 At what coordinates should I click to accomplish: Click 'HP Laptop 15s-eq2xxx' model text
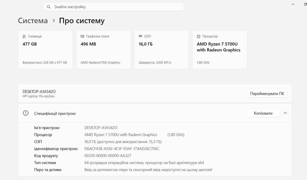39,96
